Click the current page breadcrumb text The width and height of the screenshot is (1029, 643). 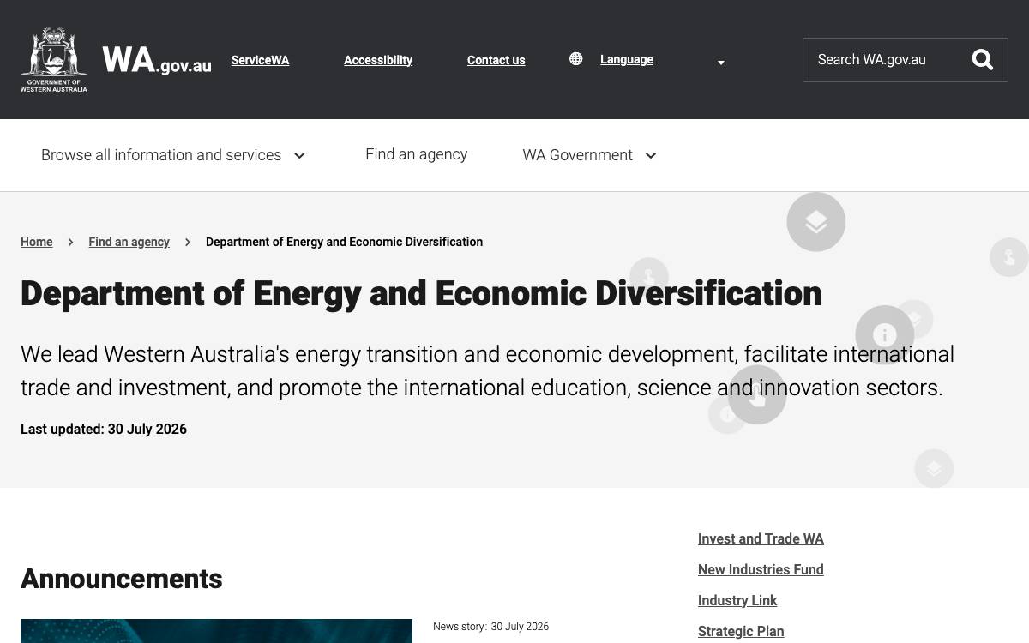(x=344, y=242)
